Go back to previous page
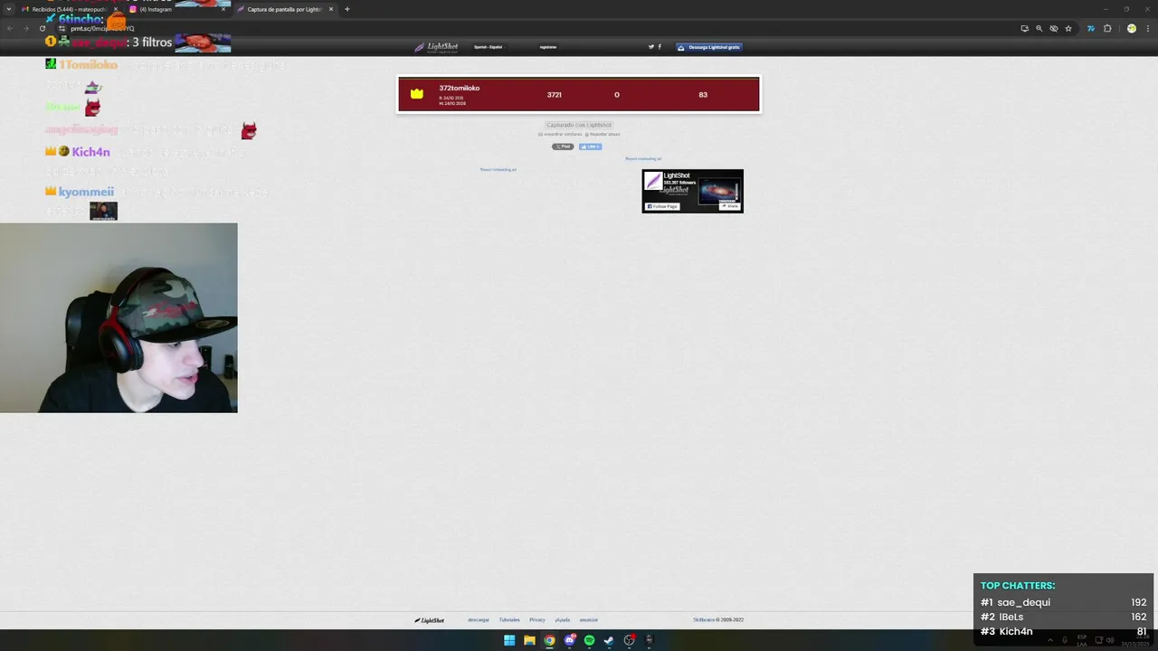Screen dimensions: 1158x651 tap(10, 28)
